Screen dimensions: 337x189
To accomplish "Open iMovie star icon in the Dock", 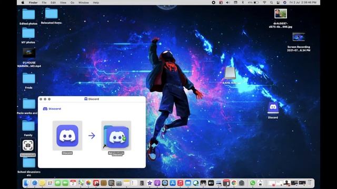I will [x=150, y=183].
